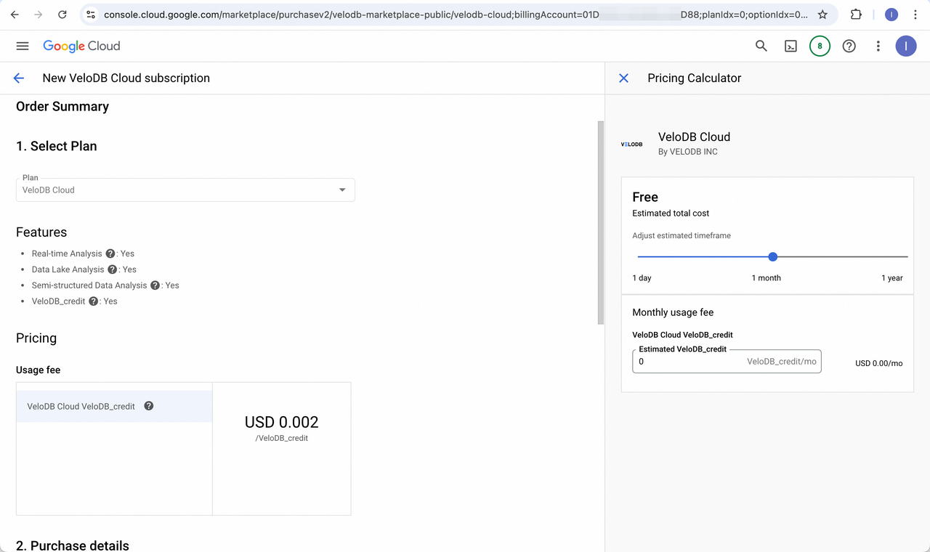Open the Google Cloud navigation hamburger menu
This screenshot has width=930, height=552.
[x=22, y=46]
